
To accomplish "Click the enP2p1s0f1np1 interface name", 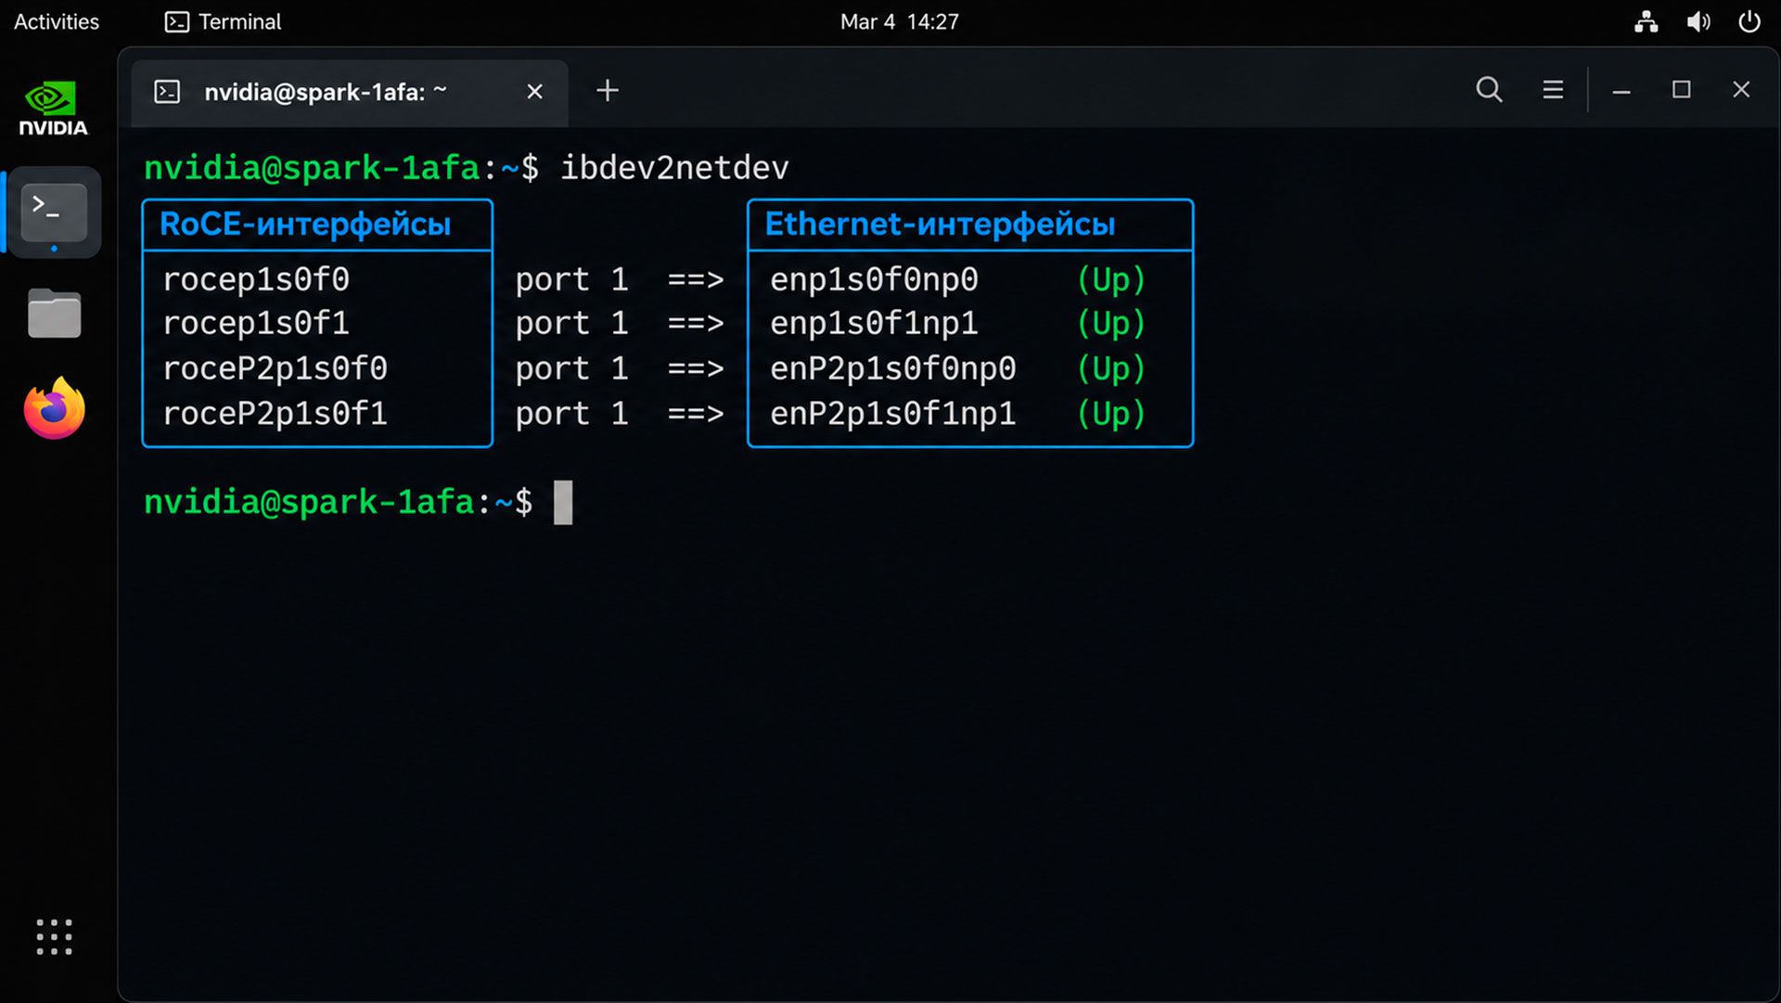I will tap(892, 413).
